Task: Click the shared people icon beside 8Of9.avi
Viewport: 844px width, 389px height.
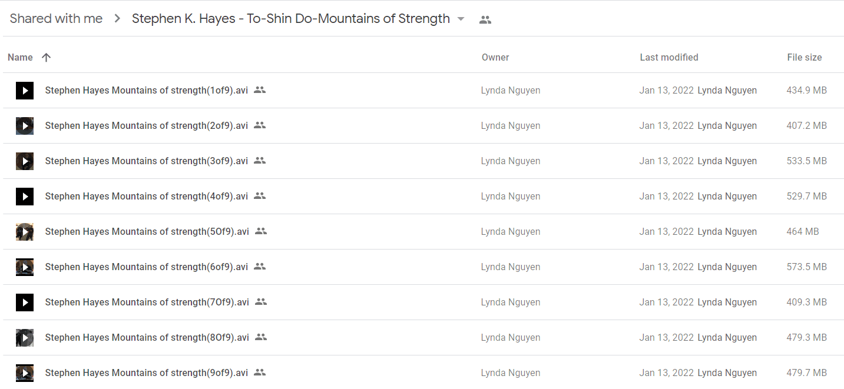Action: click(x=261, y=337)
